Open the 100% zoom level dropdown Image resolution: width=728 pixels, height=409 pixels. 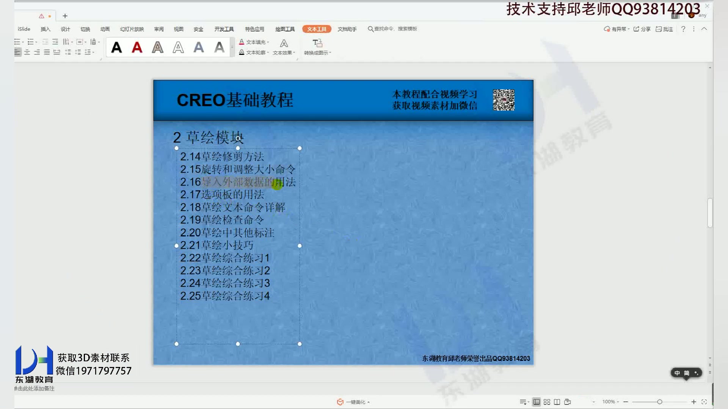(610, 402)
